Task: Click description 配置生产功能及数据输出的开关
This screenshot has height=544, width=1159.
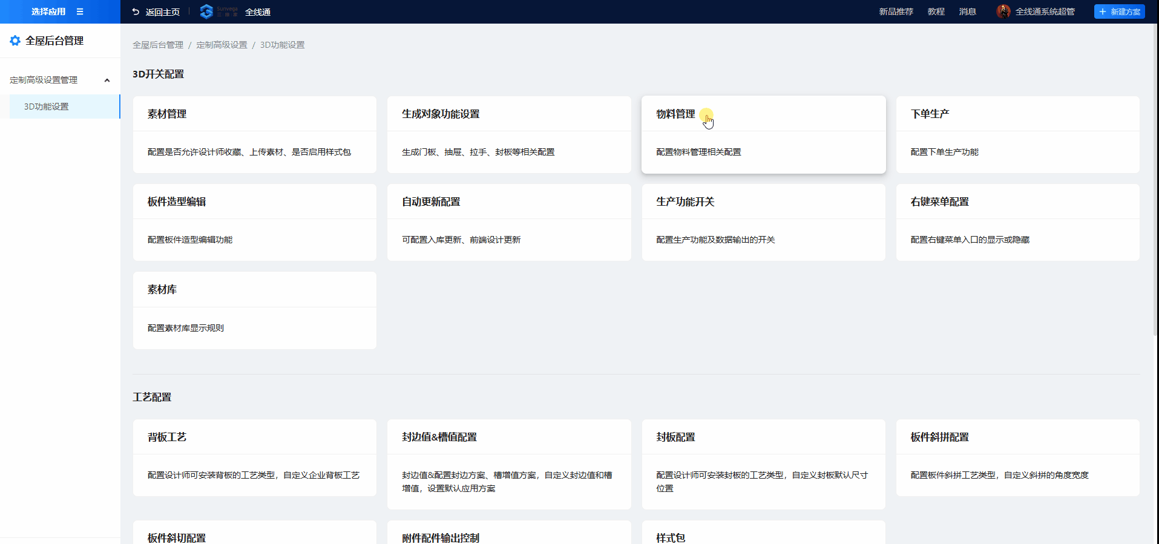Action: pos(715,240)
